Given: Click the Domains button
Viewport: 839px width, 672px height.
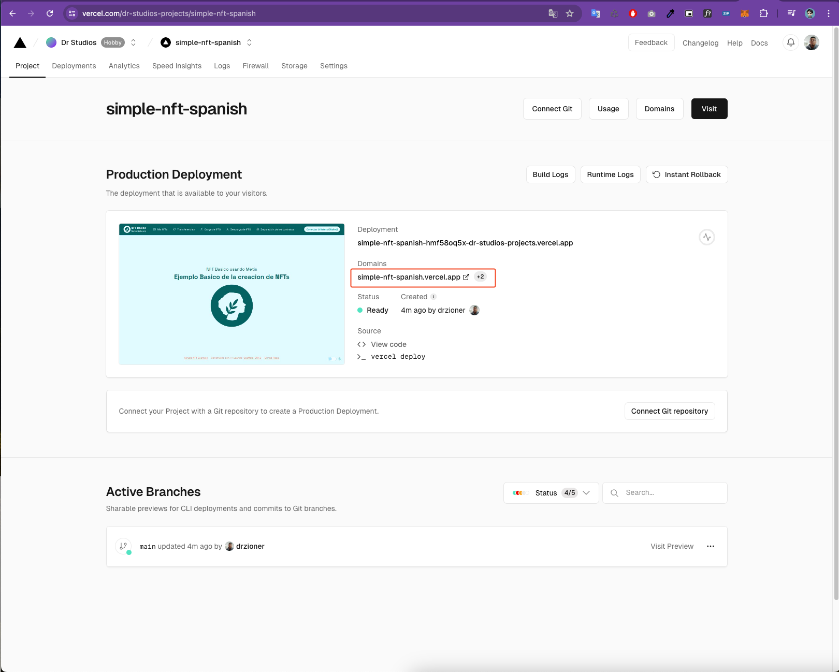Looking at the screenshot, I should click(x=659, y=109).
